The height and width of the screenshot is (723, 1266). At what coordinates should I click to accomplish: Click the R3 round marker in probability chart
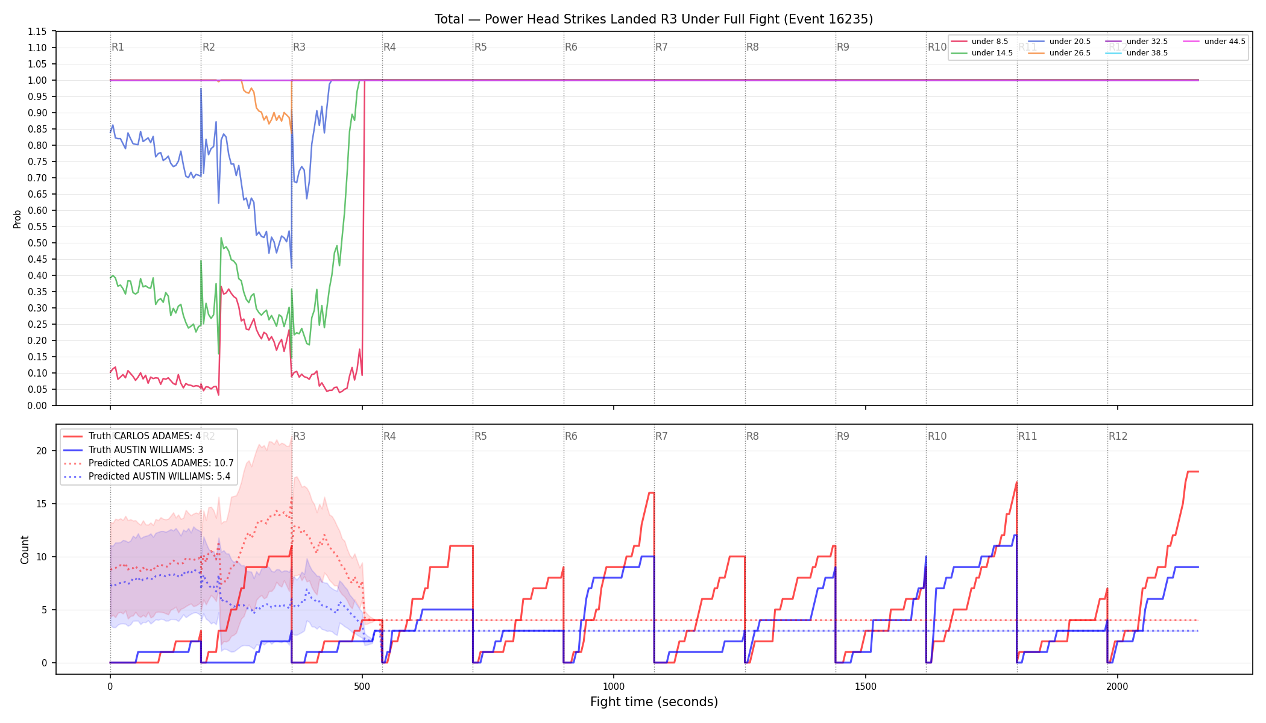(299, 47)
